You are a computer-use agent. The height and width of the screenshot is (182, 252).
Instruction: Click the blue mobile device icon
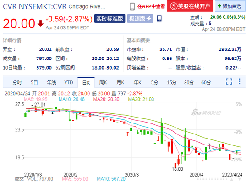(159, 19)
